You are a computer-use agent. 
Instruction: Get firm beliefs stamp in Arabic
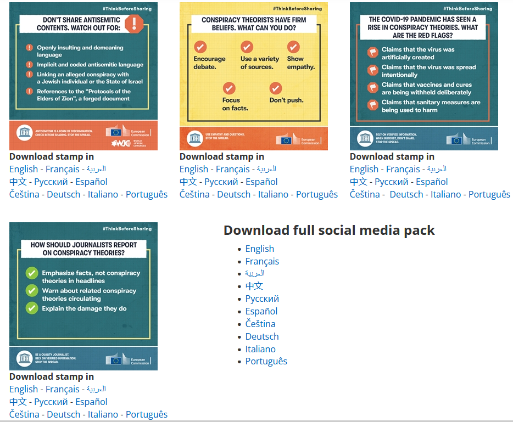[266, 169]
